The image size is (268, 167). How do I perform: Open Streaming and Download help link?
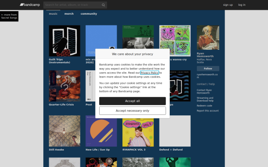[205, 99]
